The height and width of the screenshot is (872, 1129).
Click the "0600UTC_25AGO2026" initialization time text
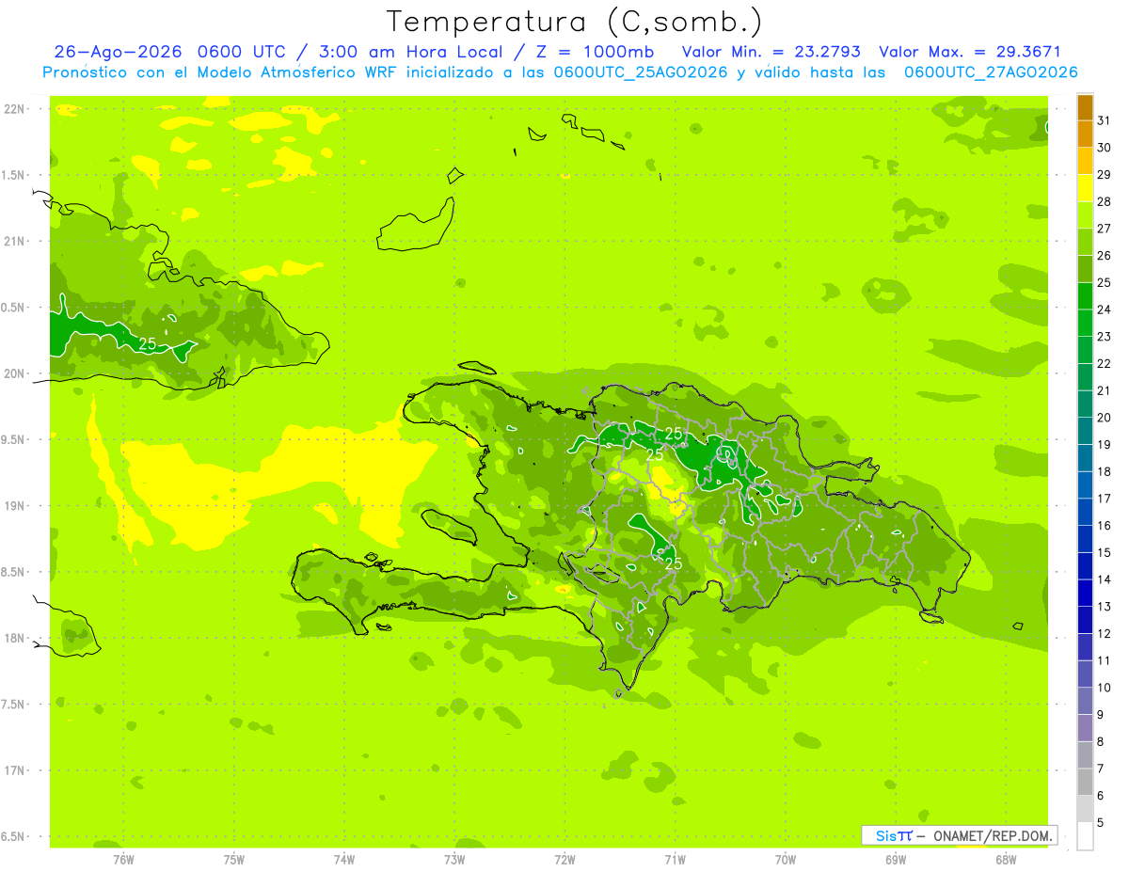tap(641, 72)
